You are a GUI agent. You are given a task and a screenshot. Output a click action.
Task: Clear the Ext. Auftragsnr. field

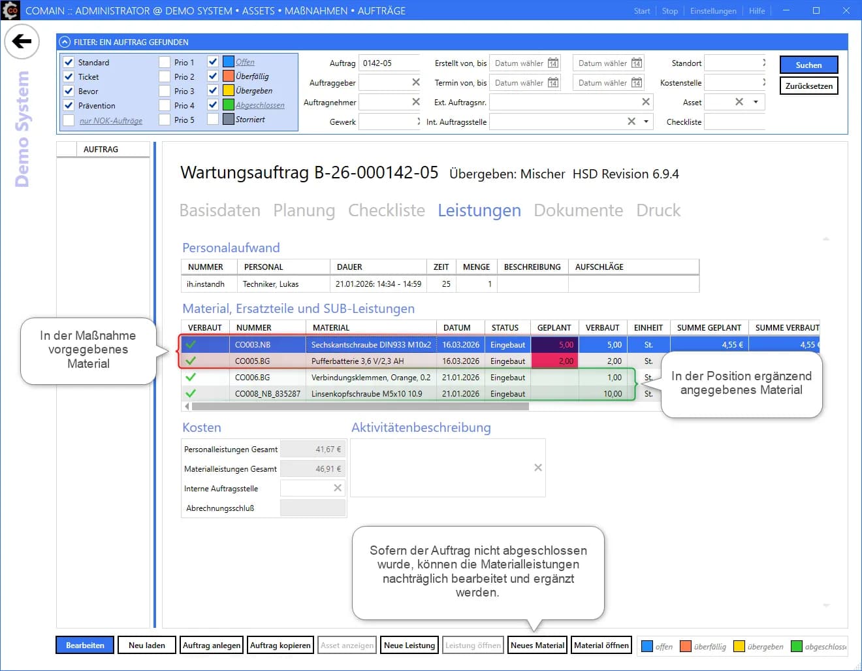pyautogui.click(x=645, y=102)
